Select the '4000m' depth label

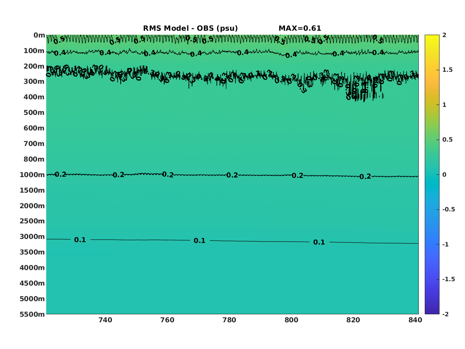point(32,268)
